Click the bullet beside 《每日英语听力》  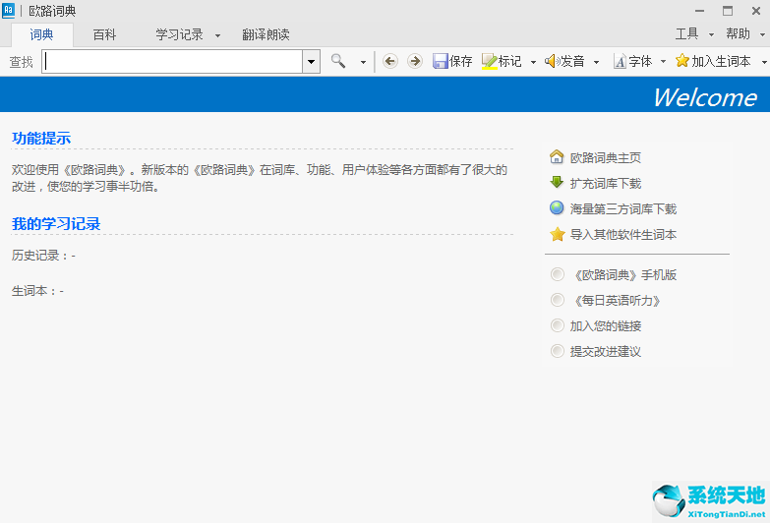(x=558, y=300)
